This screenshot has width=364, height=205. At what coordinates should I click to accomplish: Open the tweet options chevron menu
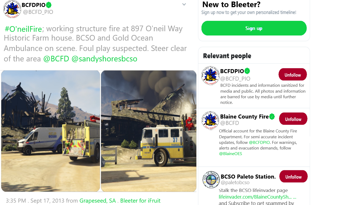click(184, 4)
